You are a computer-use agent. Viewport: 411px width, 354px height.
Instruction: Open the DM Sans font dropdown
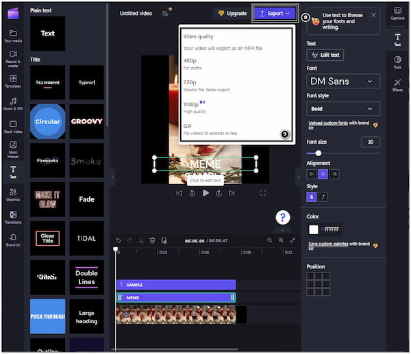[343, 81]
